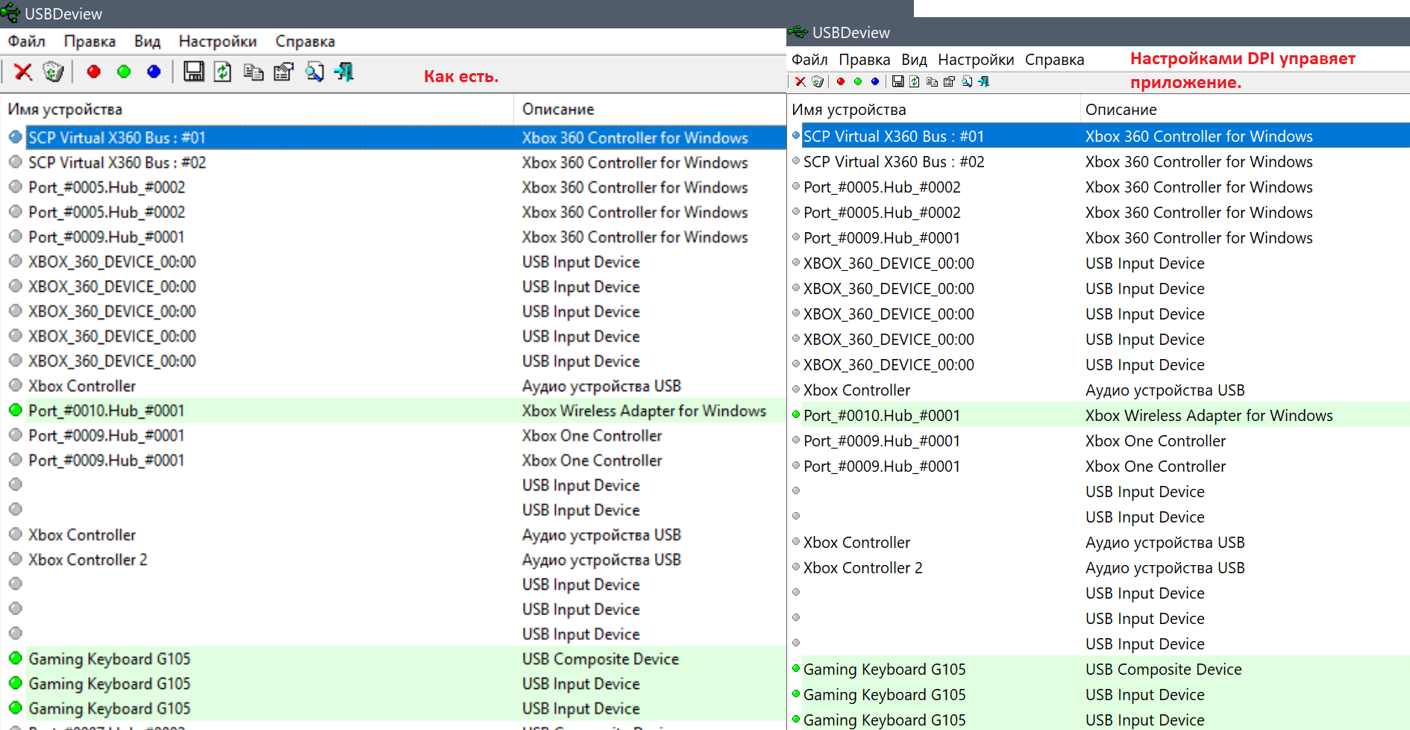
Task: Select Port_#0010.Hub_#0001 row in right window
Action: click(1098, 416)
